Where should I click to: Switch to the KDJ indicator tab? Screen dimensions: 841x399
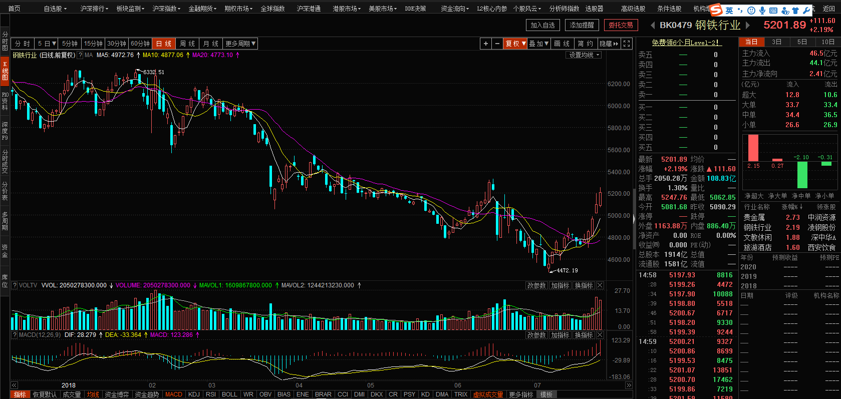[x=194, y=394]
